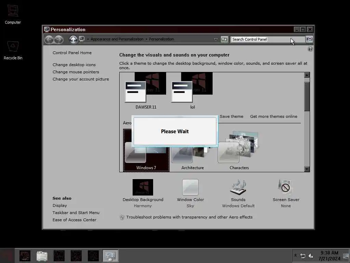
Task: Open Change your account picture link
Action: click(81, 79)
